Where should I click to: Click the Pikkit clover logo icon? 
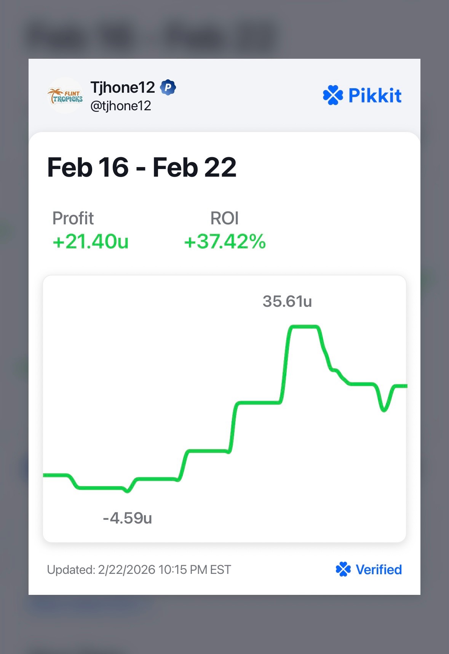click(332, 95)
